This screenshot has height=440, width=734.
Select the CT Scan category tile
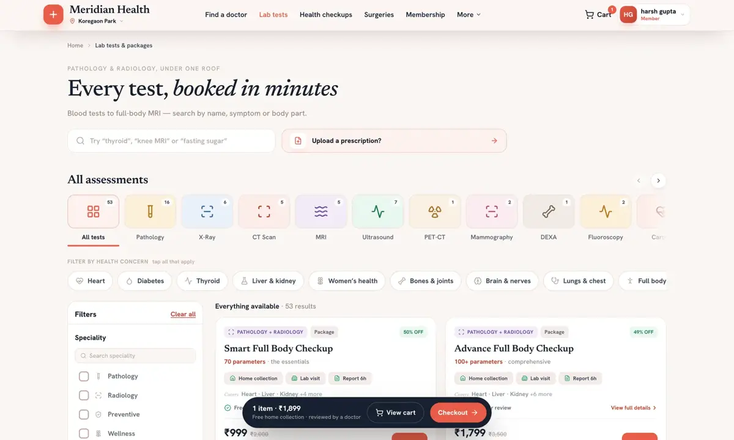[264, 211]
